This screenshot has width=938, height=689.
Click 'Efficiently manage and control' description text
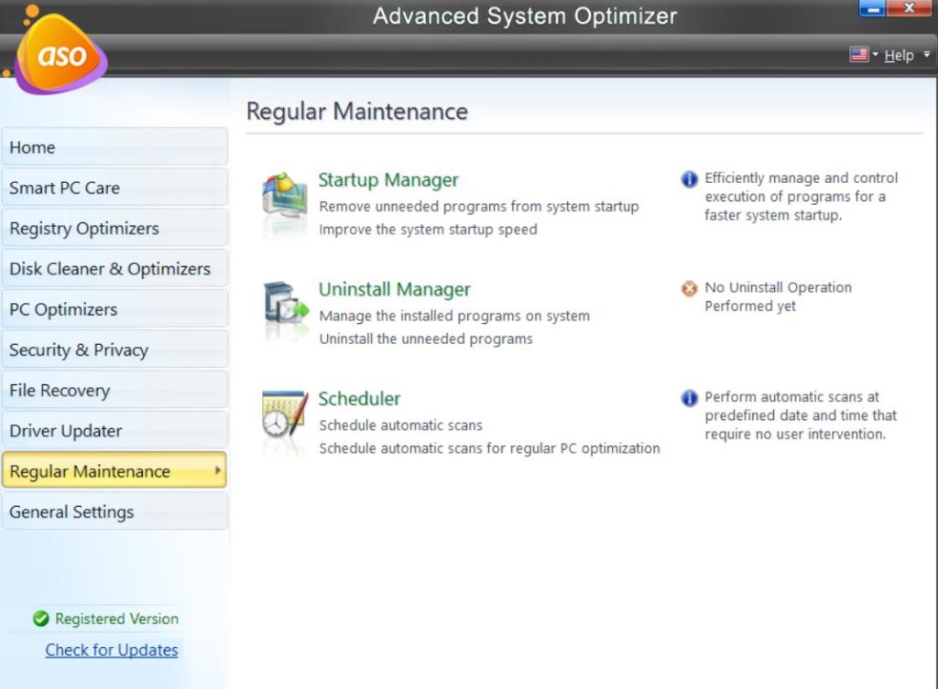[801, 197]
